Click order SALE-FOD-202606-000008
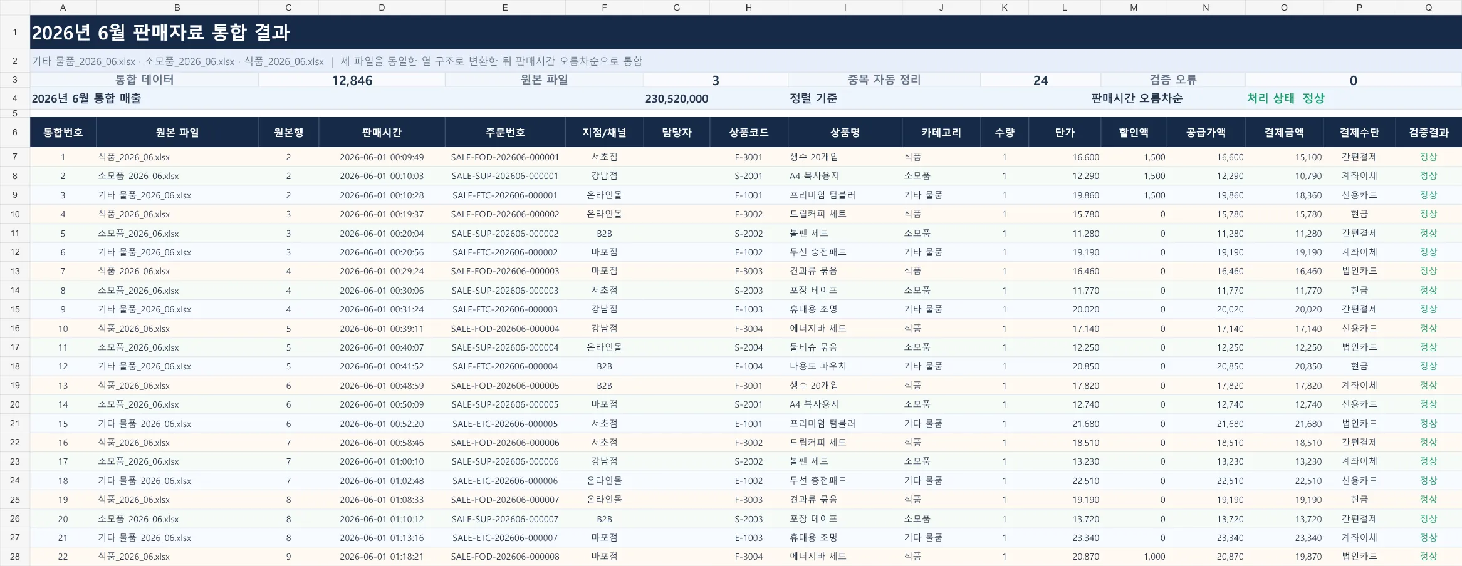The image size is (1462, 566). coord(505,557)
